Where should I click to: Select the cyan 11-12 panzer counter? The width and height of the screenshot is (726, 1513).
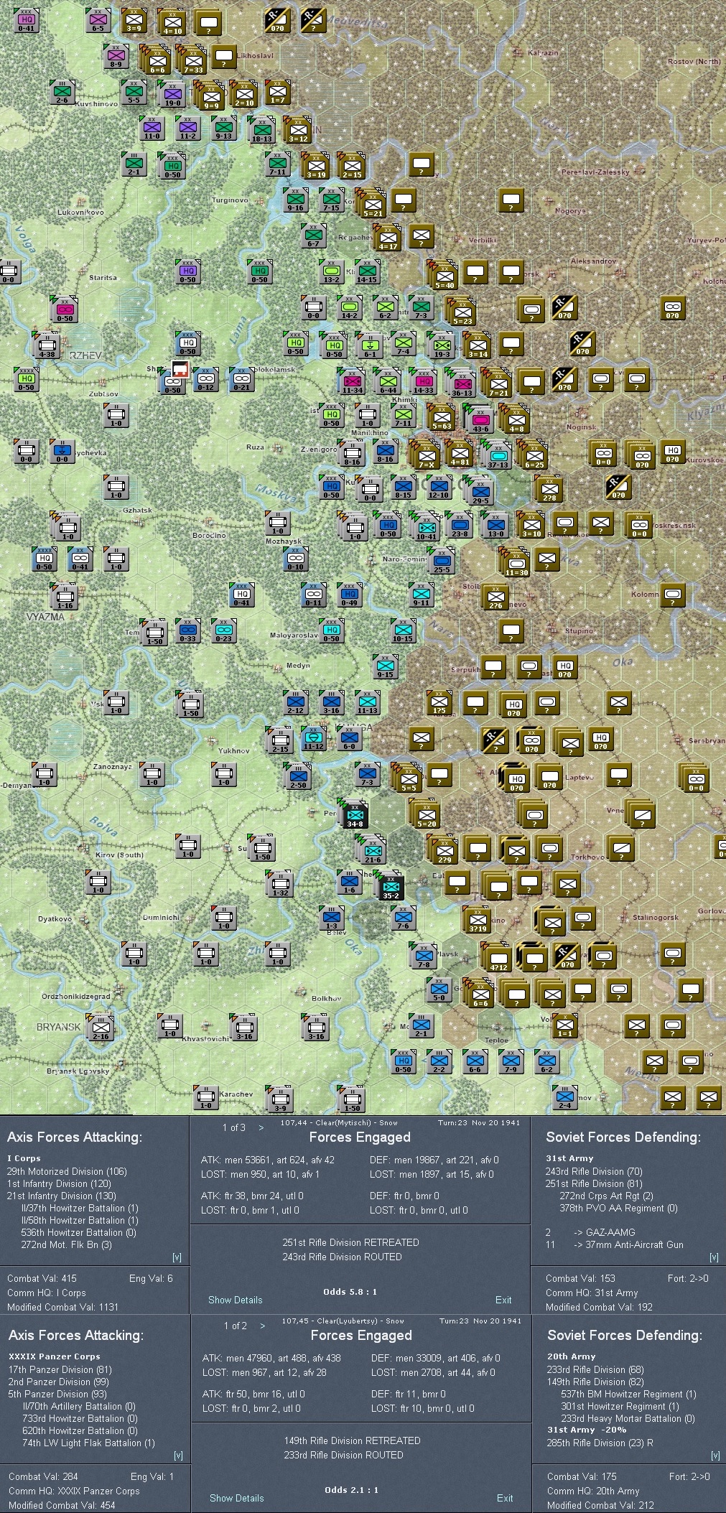[313, 737]
